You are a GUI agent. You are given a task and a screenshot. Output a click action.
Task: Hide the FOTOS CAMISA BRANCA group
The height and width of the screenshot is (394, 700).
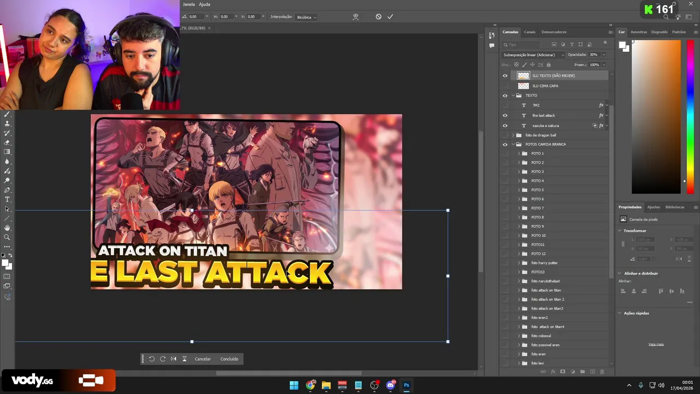[505, 144]
